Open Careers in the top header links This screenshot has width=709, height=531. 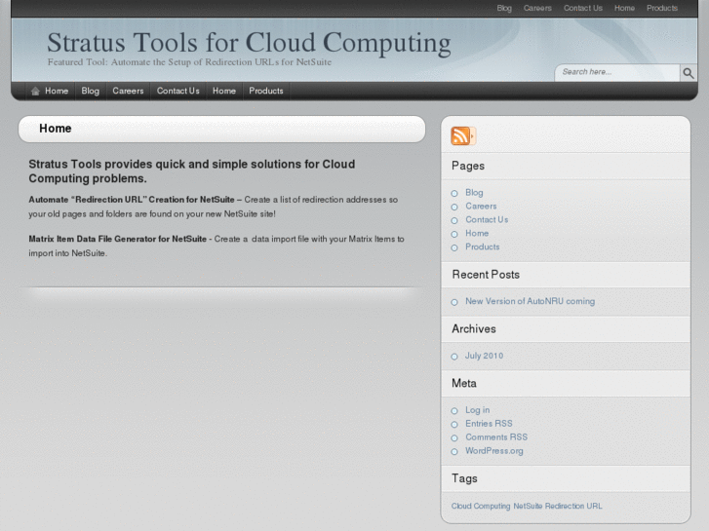point(537,8)
